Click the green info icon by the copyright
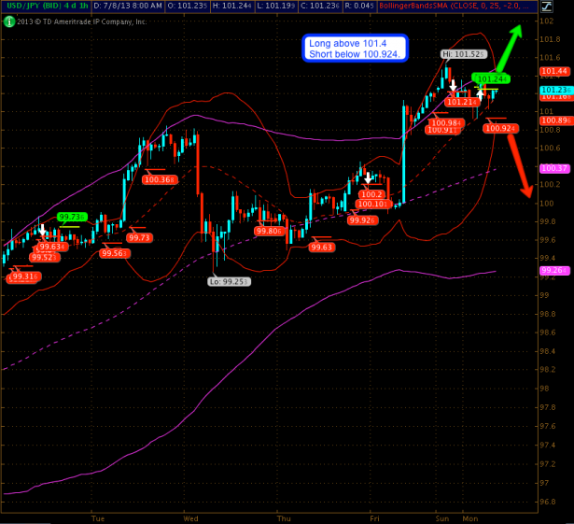The image size is (574, 524). tap(6, 20)
